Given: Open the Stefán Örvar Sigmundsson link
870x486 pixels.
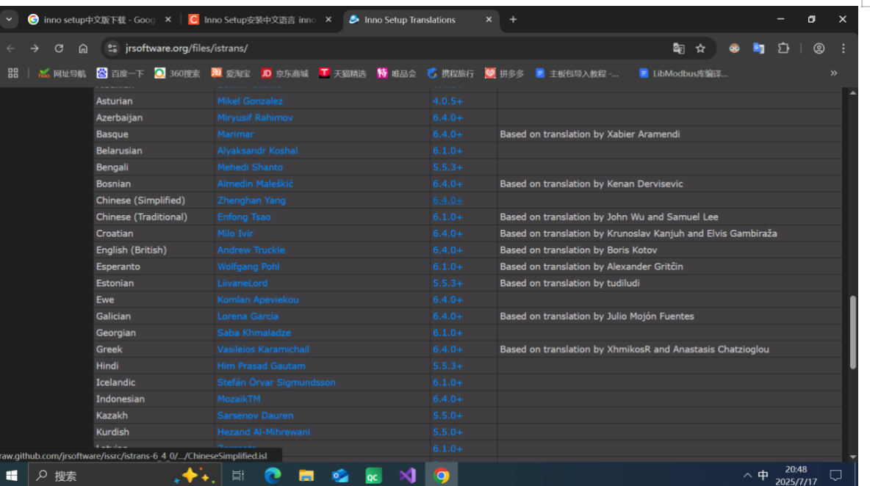Looking at the screenshot, I should (x=276, y=383).
